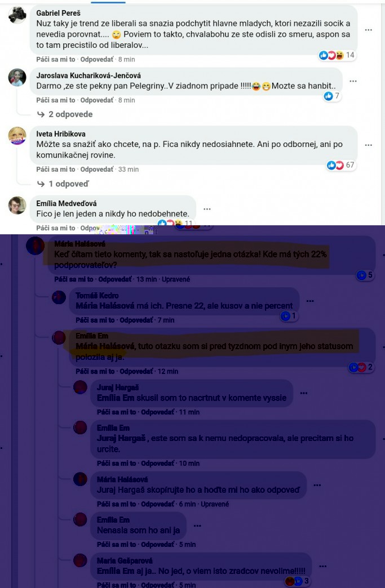Reply to Tomáš Kedro with Odpovedať
The height and width of the screenshot is (588, 385).
tap(136, 320)
